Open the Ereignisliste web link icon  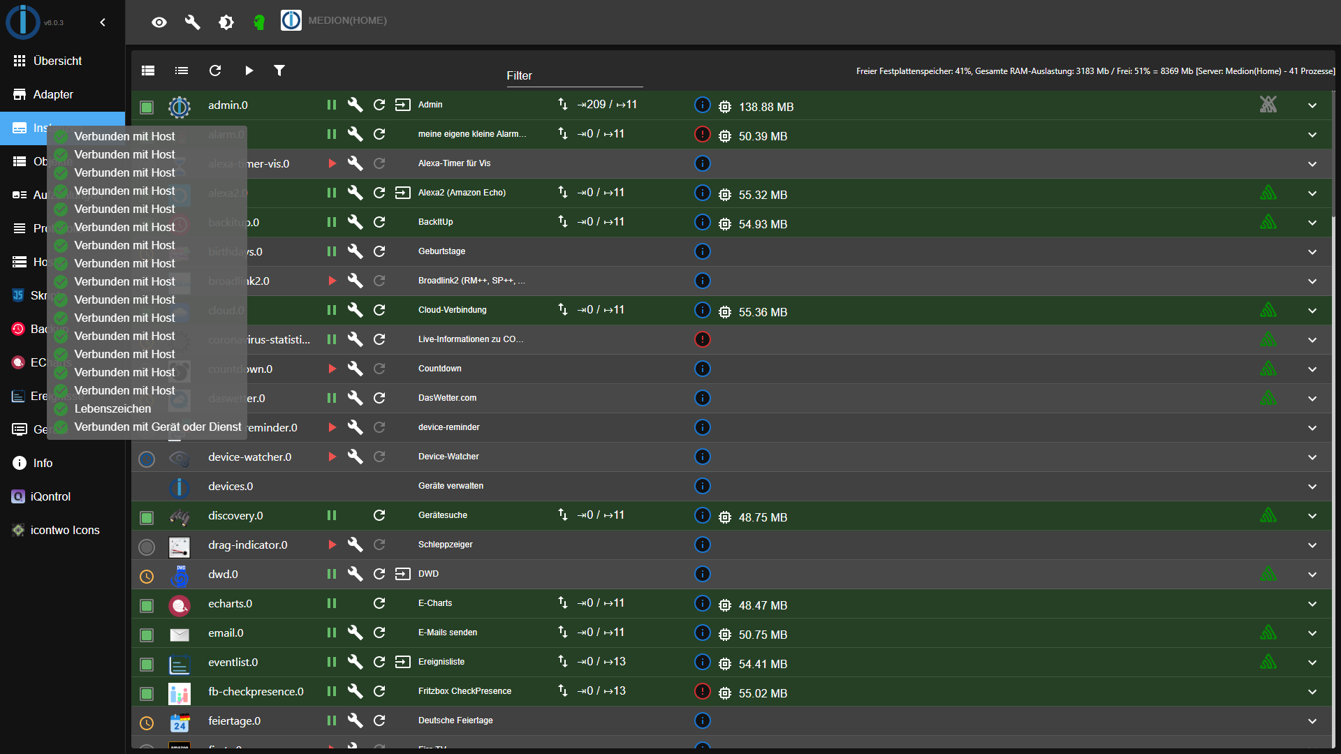pos(403,662)
